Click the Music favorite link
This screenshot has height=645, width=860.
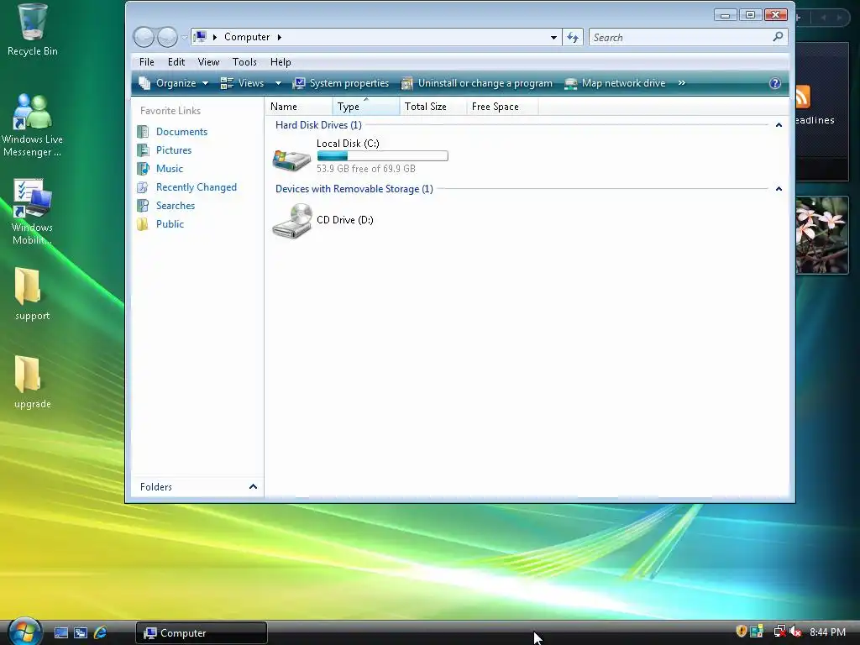coord(170,168)
